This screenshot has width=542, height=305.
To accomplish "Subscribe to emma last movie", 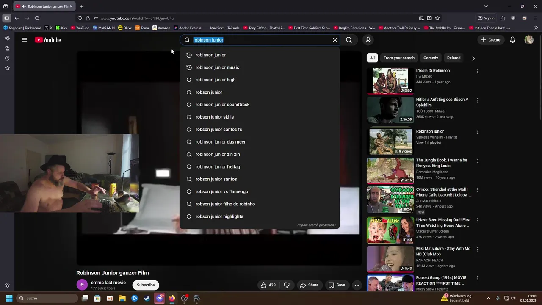I will click(x=146, y=285).
